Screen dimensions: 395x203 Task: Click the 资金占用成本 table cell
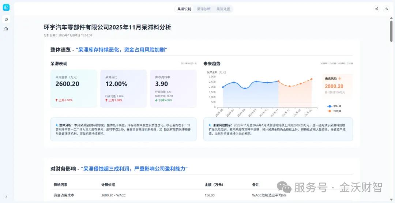pos(64,195)
